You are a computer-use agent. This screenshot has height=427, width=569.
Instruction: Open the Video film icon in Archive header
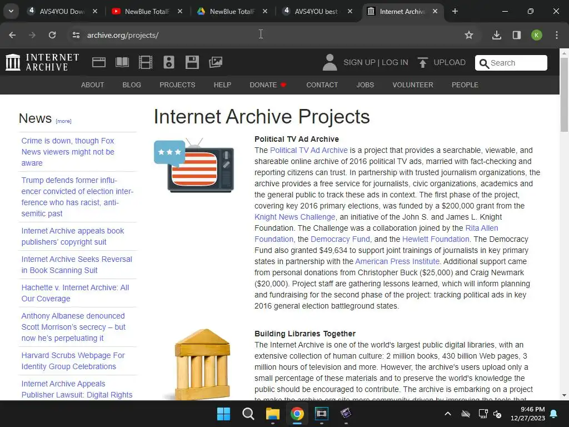coord(146,62)
